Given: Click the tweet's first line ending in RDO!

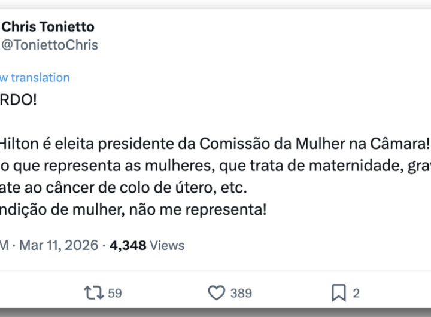Looking at the screenshot, I should 18,99.
